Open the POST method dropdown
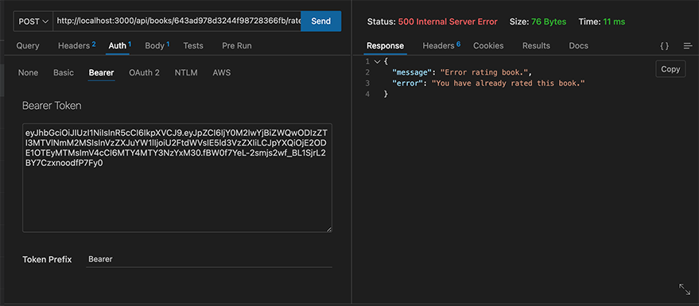Viewport: 699px width, 306px height. 33,21
